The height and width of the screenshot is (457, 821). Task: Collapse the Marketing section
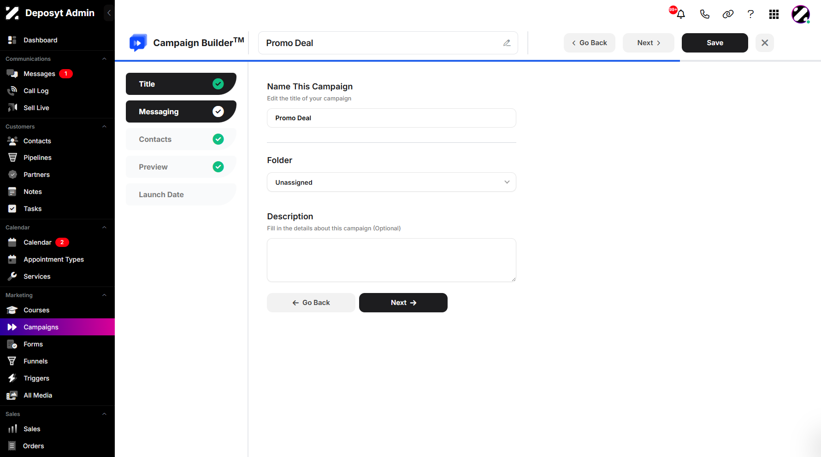(104, 295)
